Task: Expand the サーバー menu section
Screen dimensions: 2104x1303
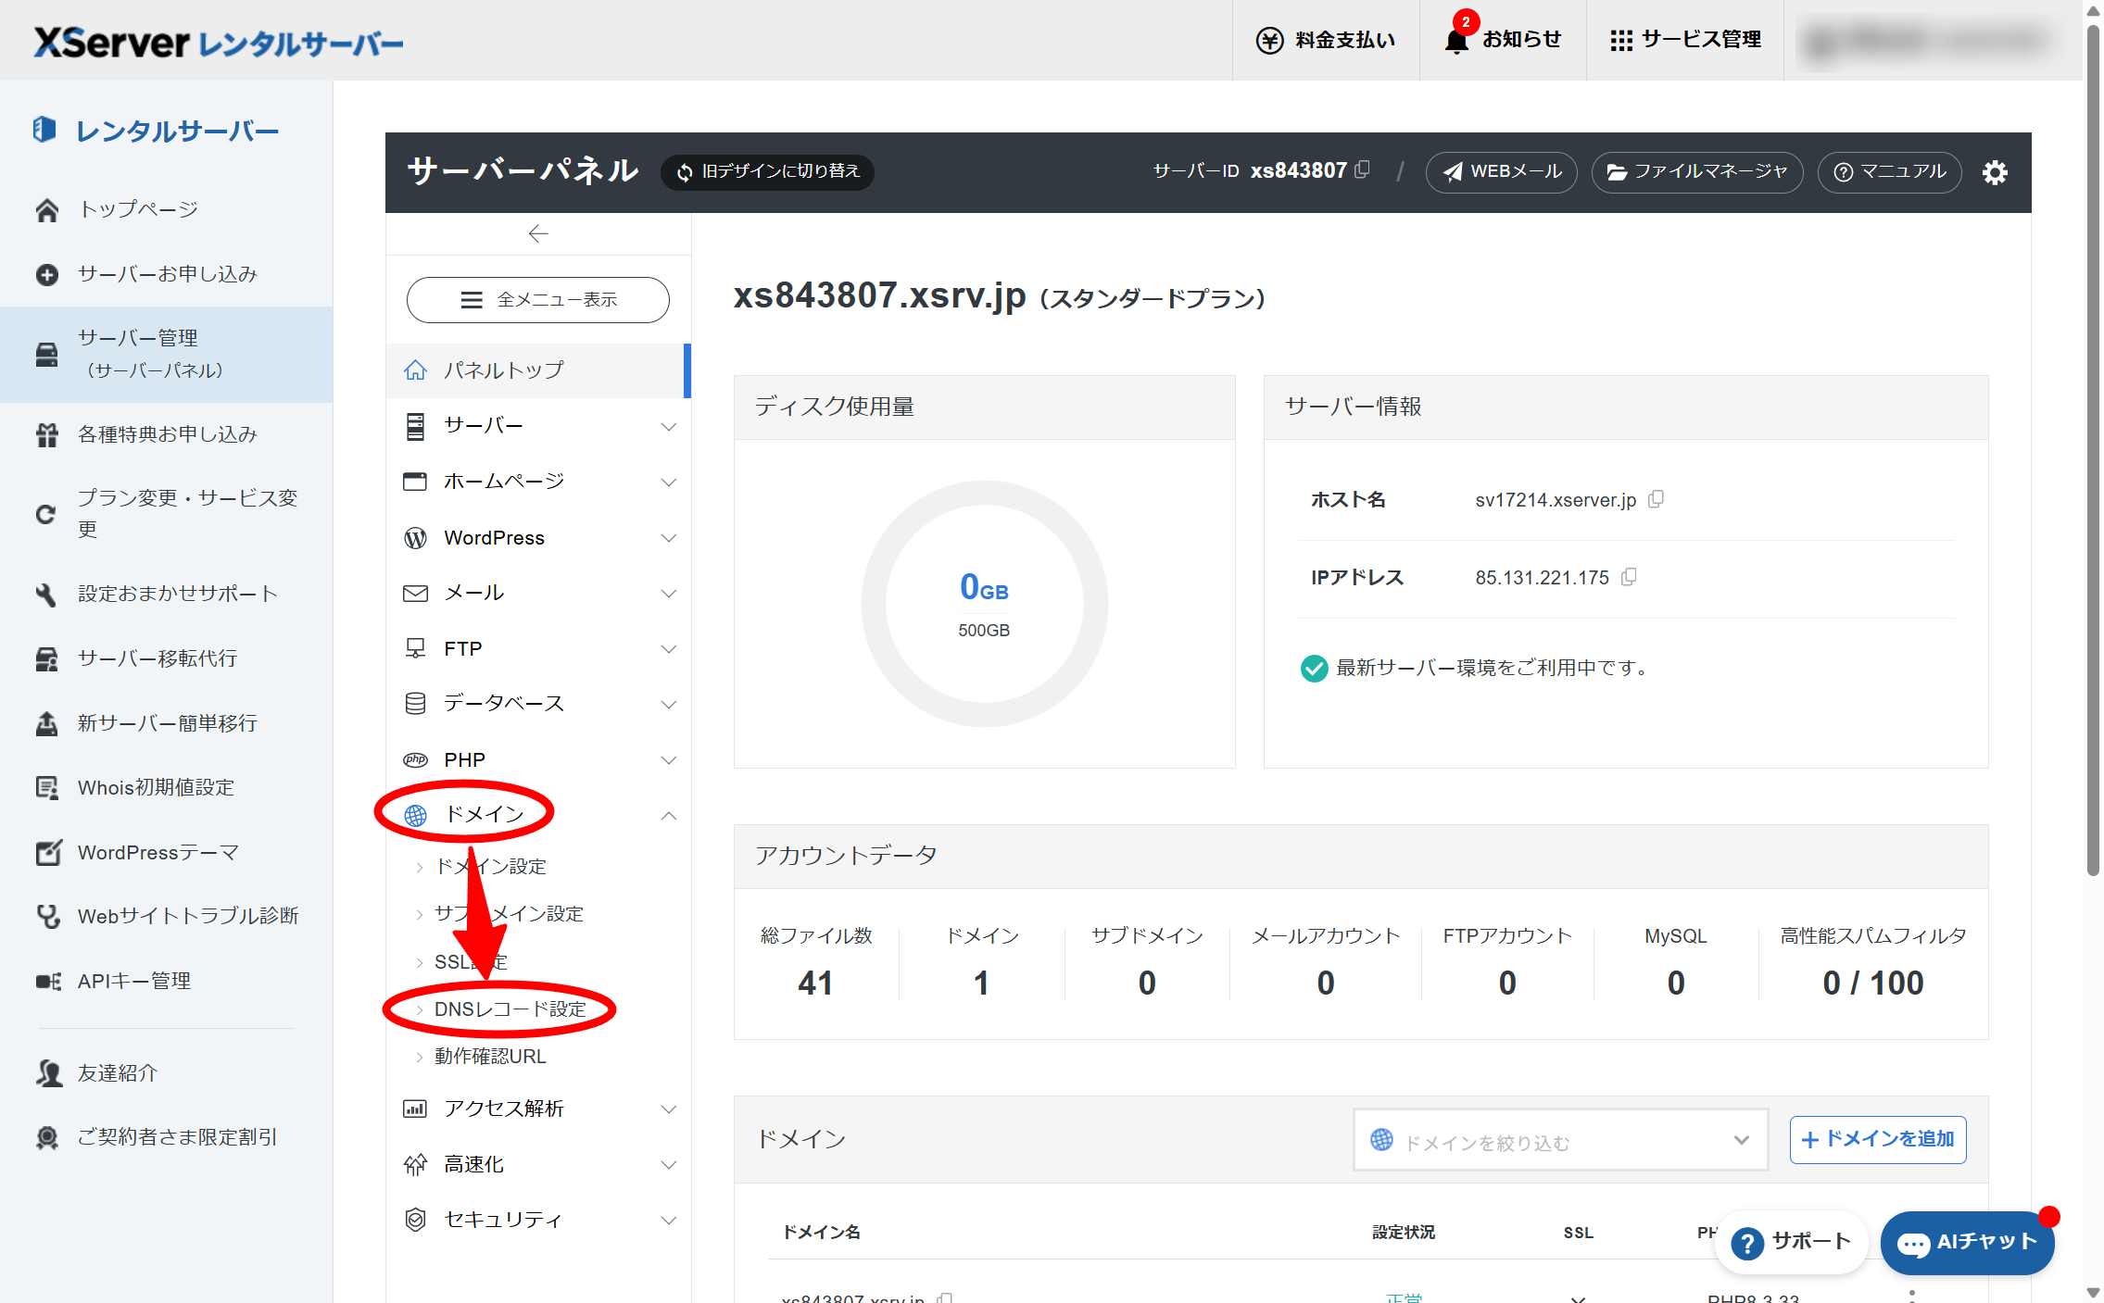Action: [538, 426]
